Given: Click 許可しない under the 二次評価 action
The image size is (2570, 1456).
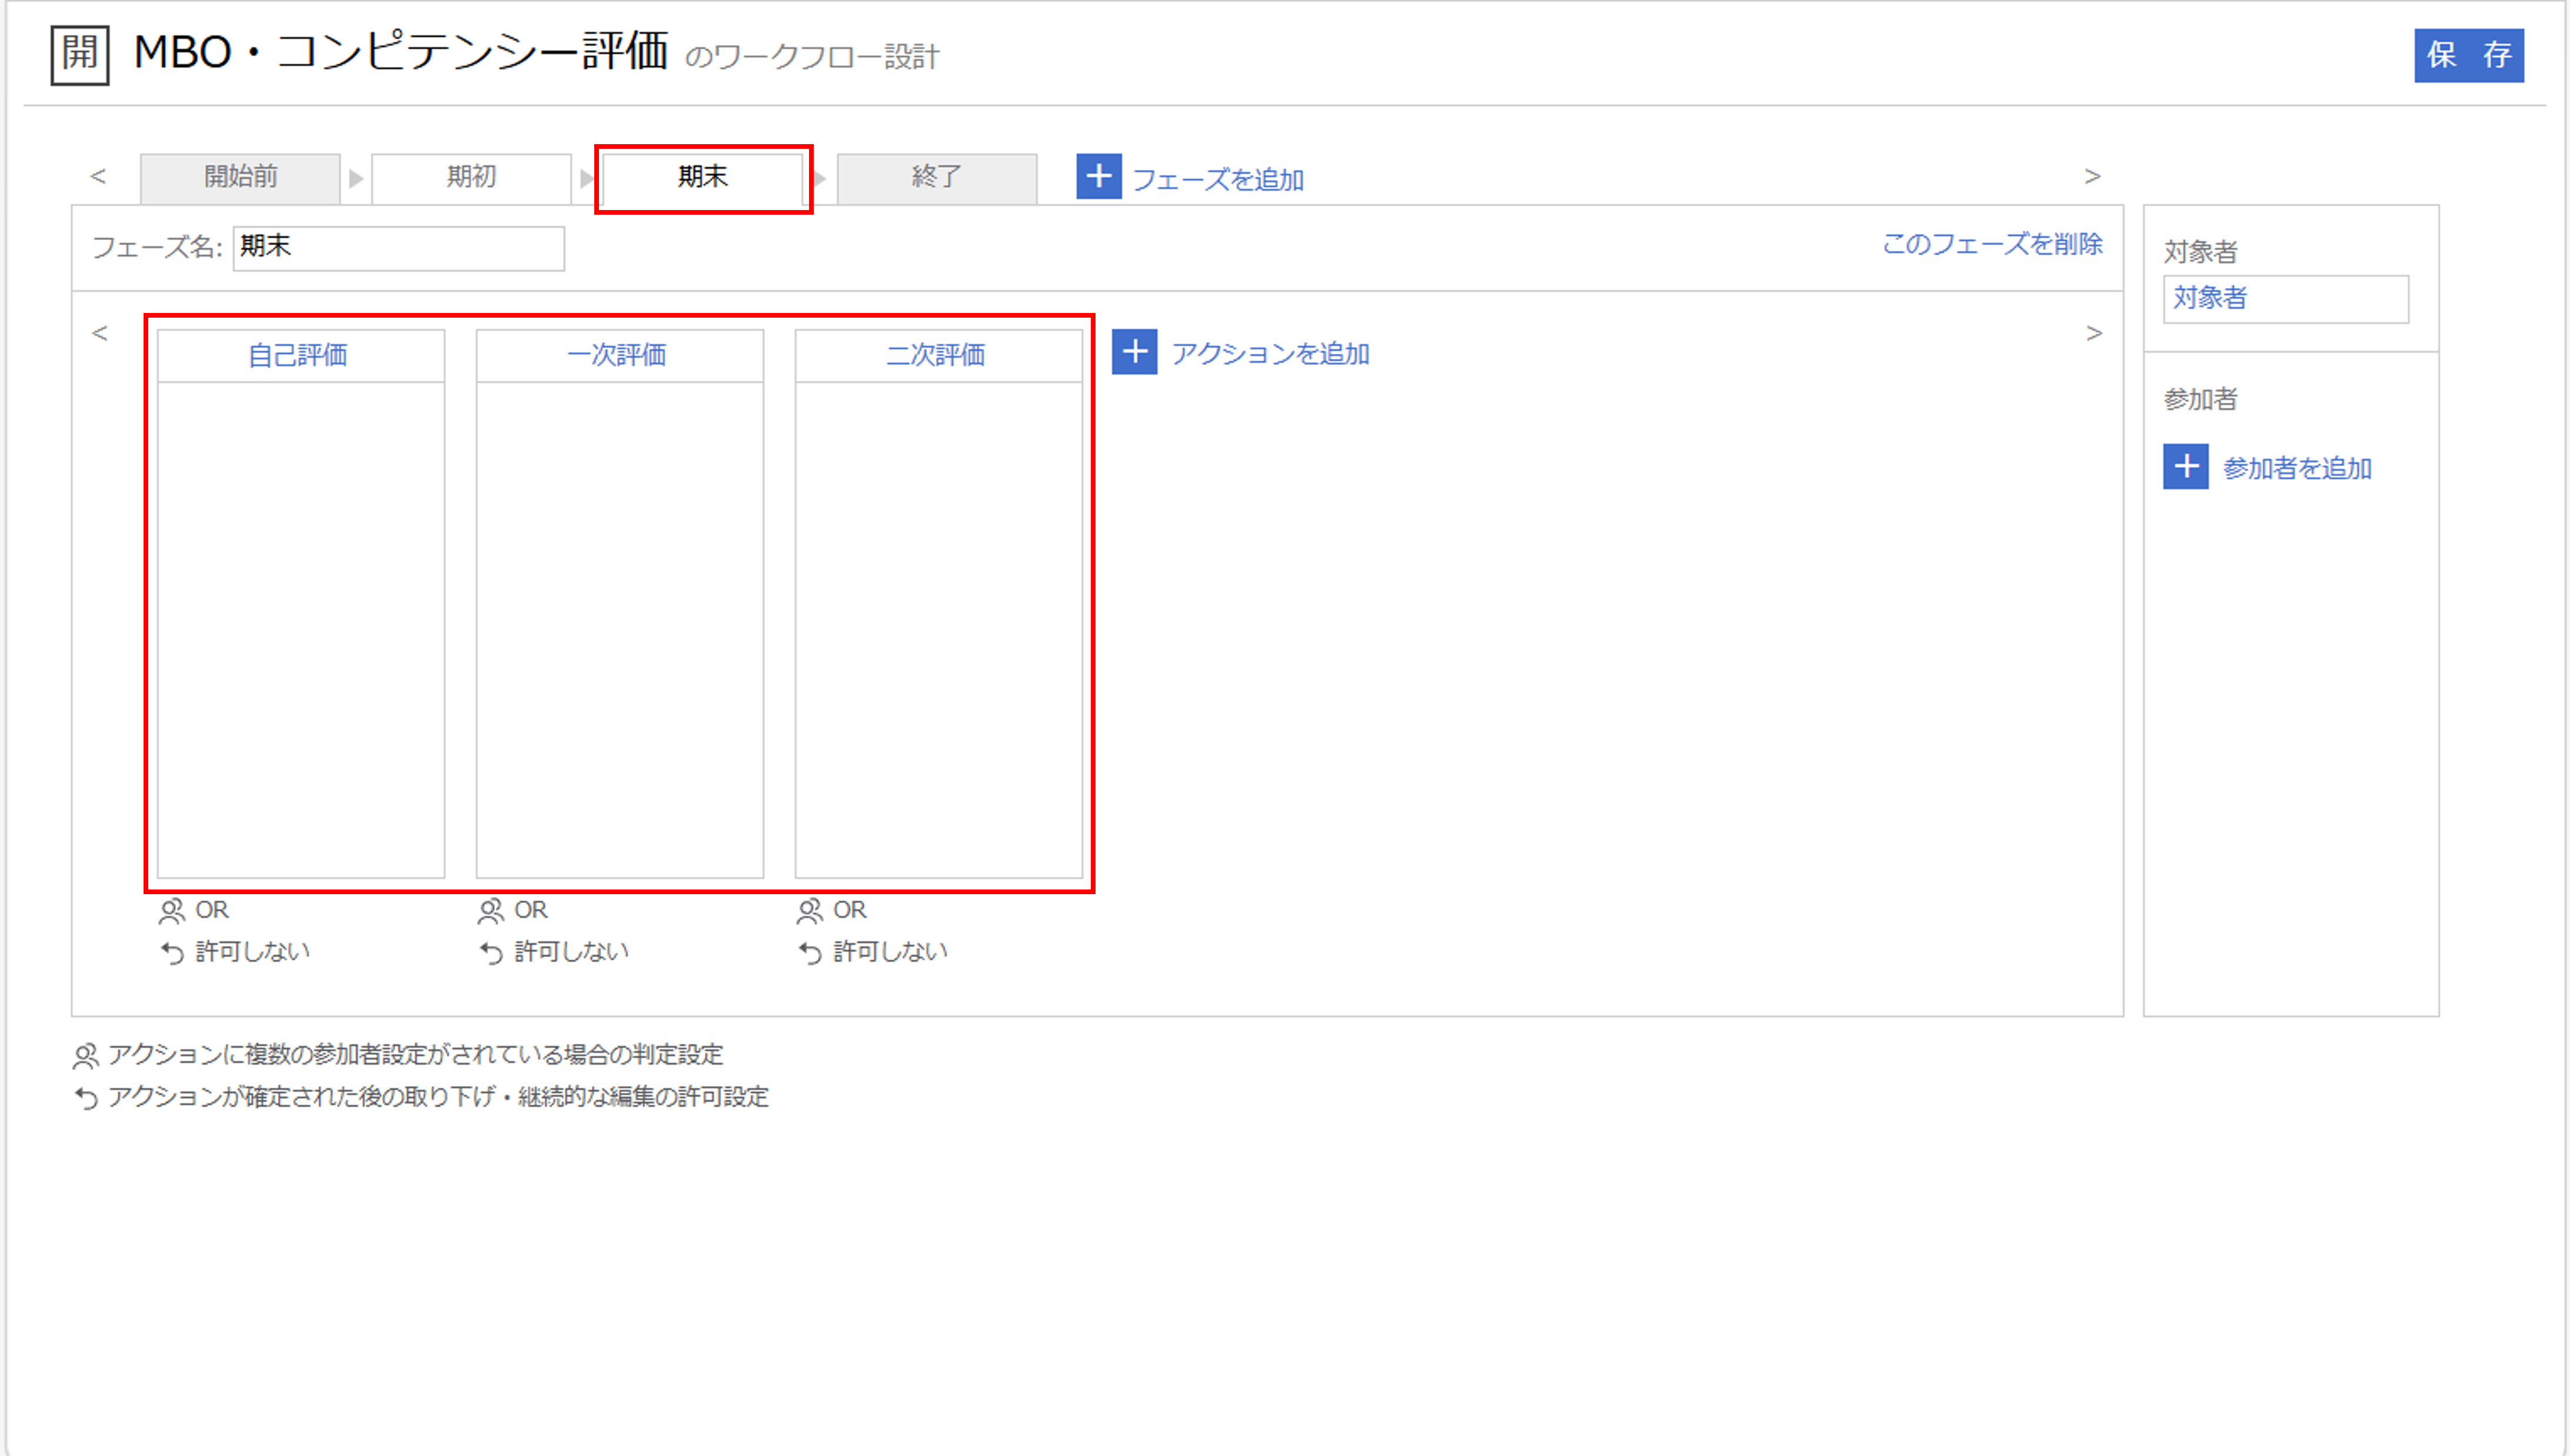Looking at the screenshot, I should 891,952.
